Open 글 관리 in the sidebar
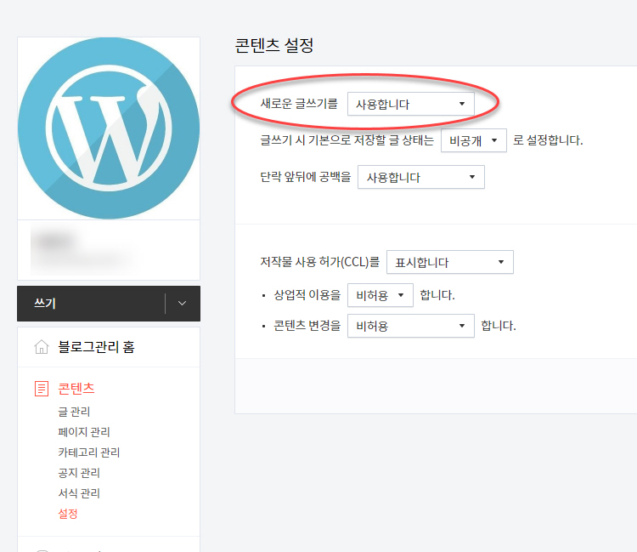 (x=74, y=412)
